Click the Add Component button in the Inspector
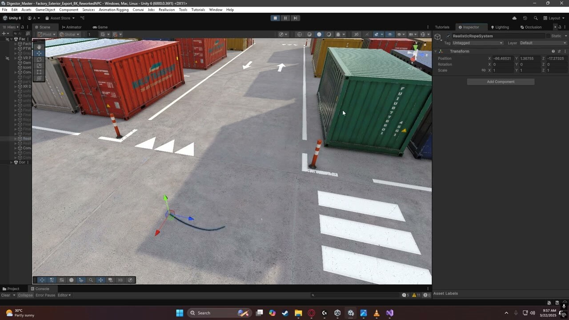The width and height of the screenshot is (569, 320). coord(501,82)
